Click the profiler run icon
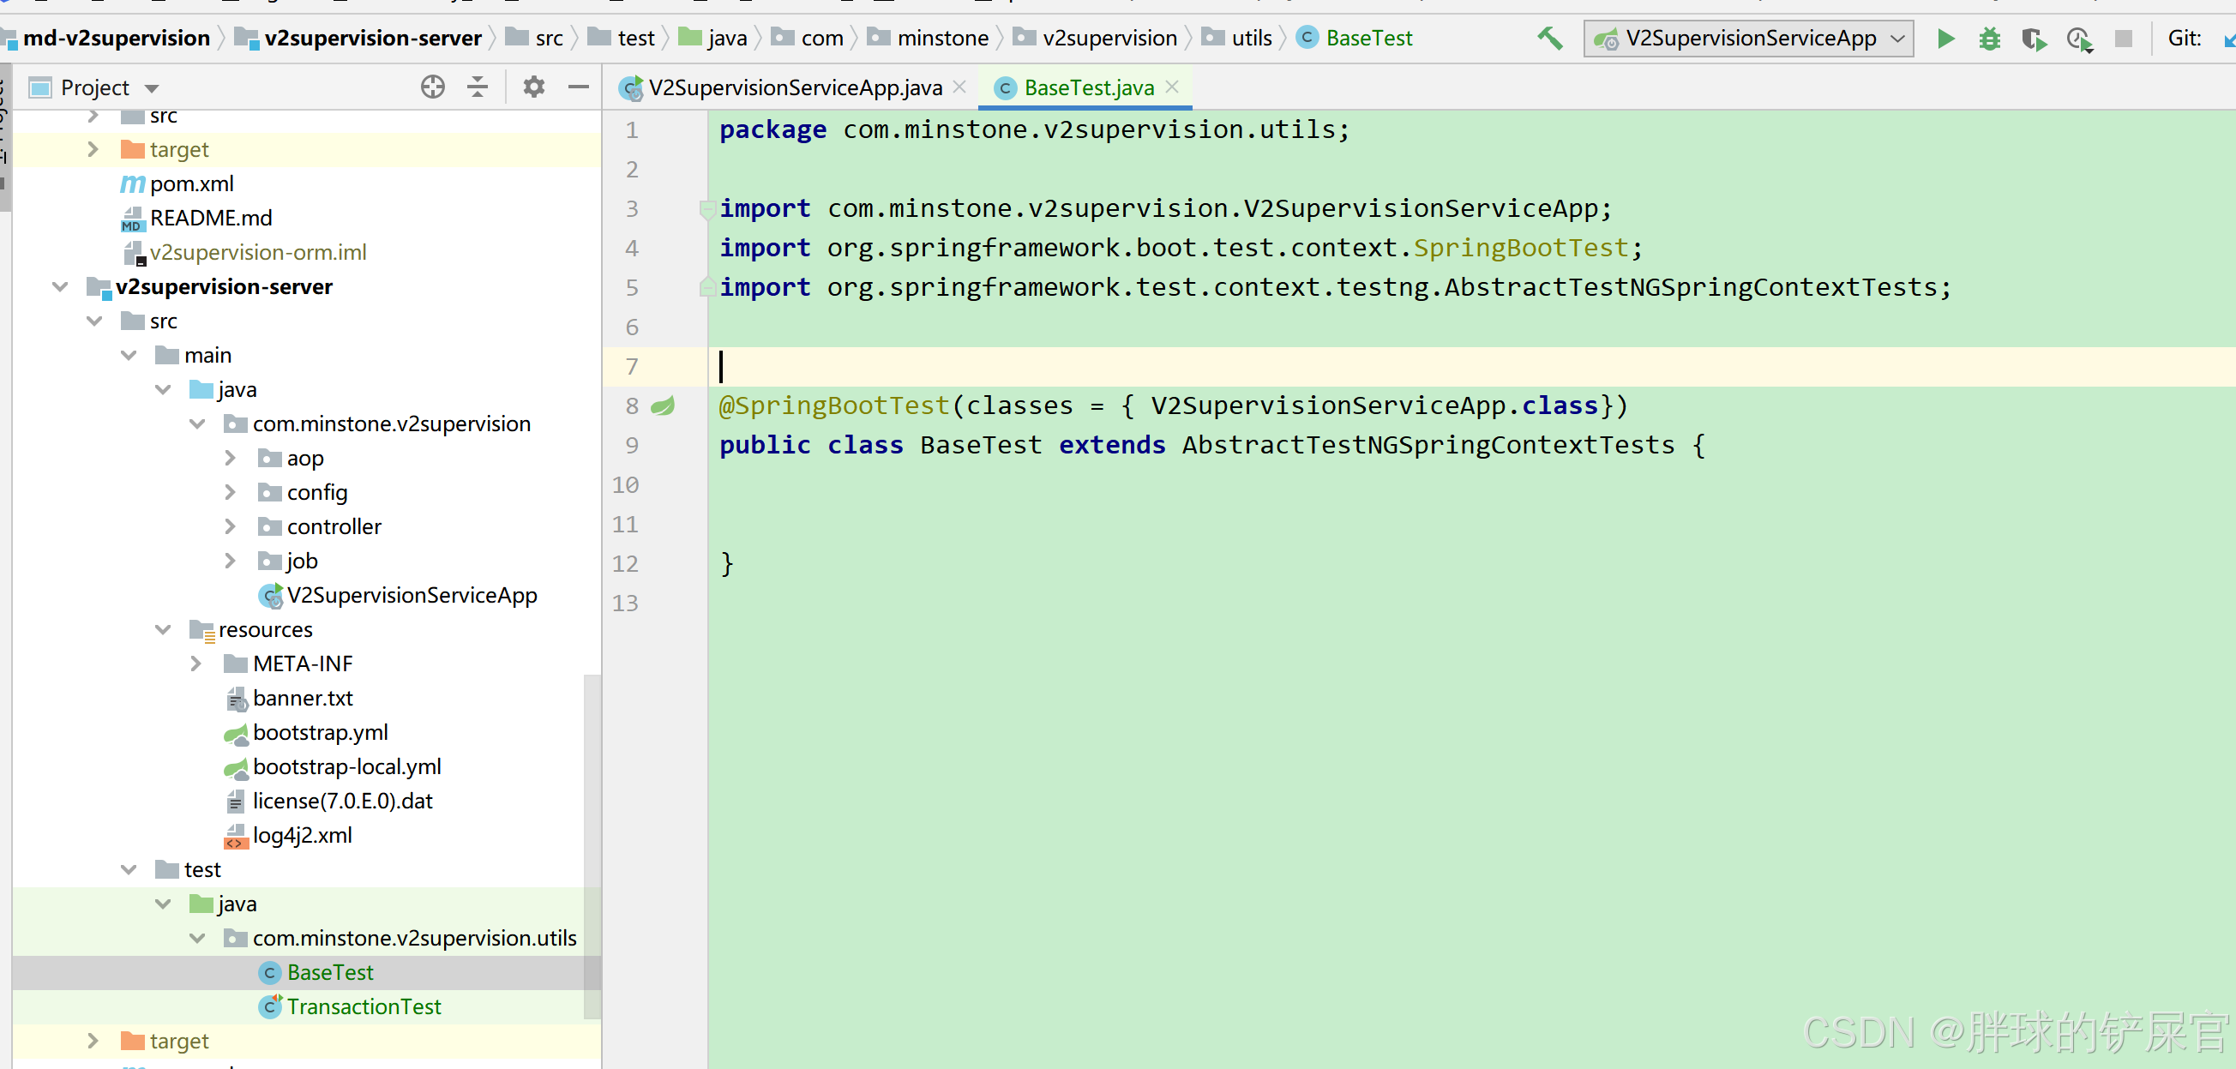This screenshot has width=2236, height=1069. [x=2079, y=39]
